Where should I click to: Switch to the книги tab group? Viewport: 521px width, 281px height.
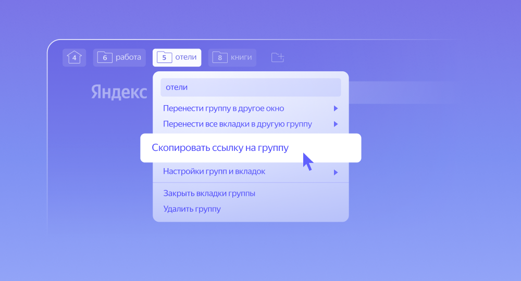click(x=232, y=58)
